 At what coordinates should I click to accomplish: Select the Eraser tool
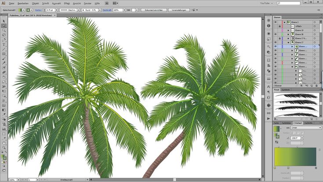(4, 73)
